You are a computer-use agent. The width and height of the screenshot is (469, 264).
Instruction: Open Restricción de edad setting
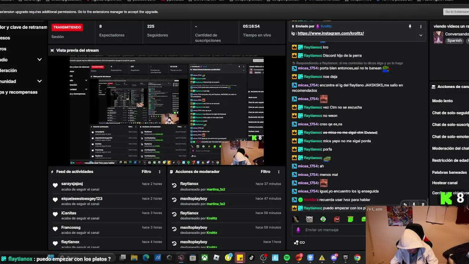point(450,161)
